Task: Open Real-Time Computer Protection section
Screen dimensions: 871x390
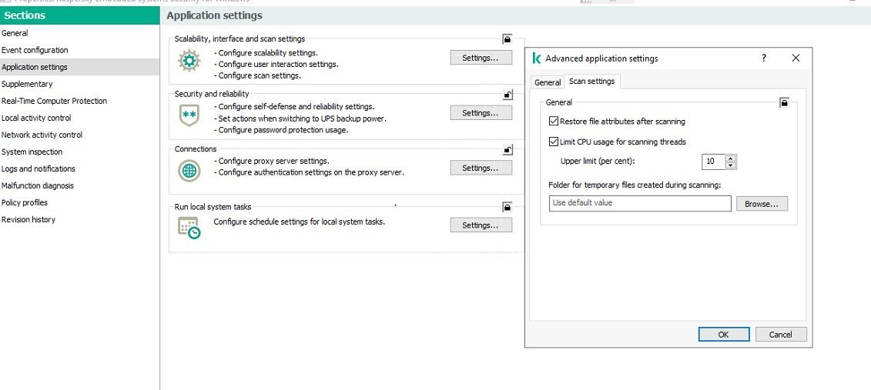Action: point(54,101)
